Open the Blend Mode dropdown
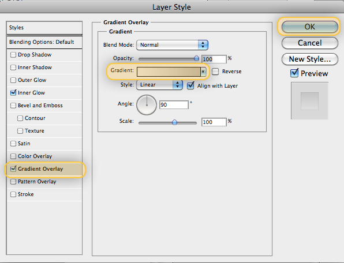 172,45
